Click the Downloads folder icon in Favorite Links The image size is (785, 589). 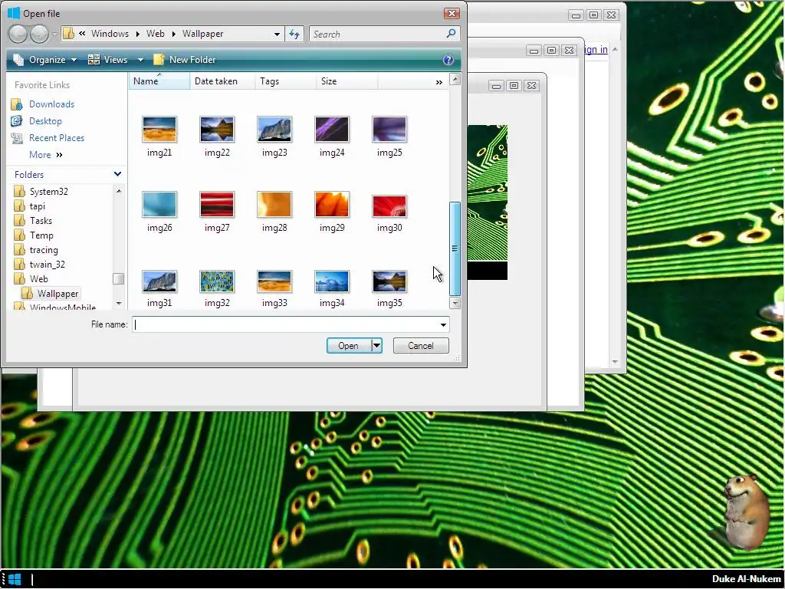pyautogui.click(x=17, y=104)
